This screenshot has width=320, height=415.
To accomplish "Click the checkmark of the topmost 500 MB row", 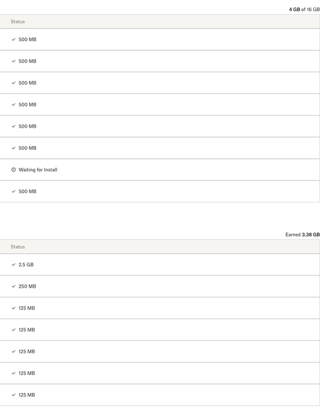I will [13, 39].
